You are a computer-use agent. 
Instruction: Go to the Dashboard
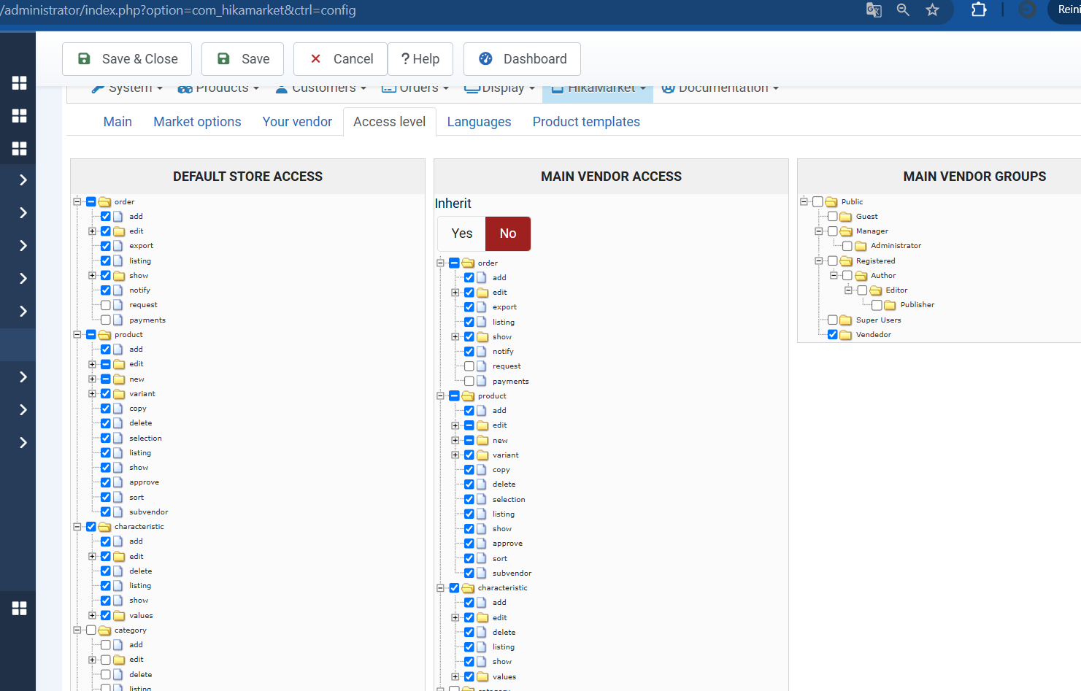(522, 59)
